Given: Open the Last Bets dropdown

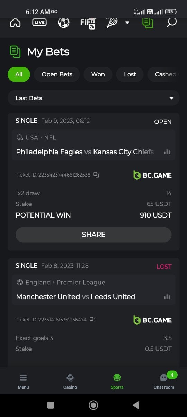Looking at the screenshot, I should (93, 98).
